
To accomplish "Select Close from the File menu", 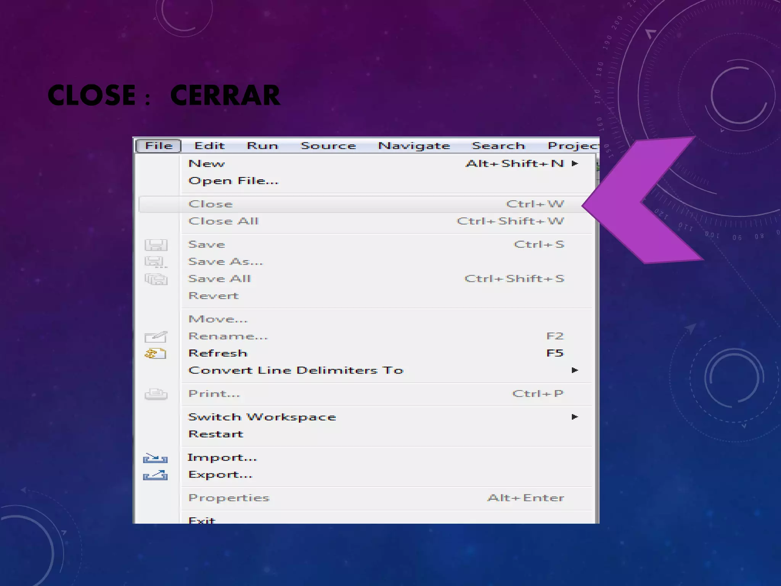I will [x=211, y=204].
